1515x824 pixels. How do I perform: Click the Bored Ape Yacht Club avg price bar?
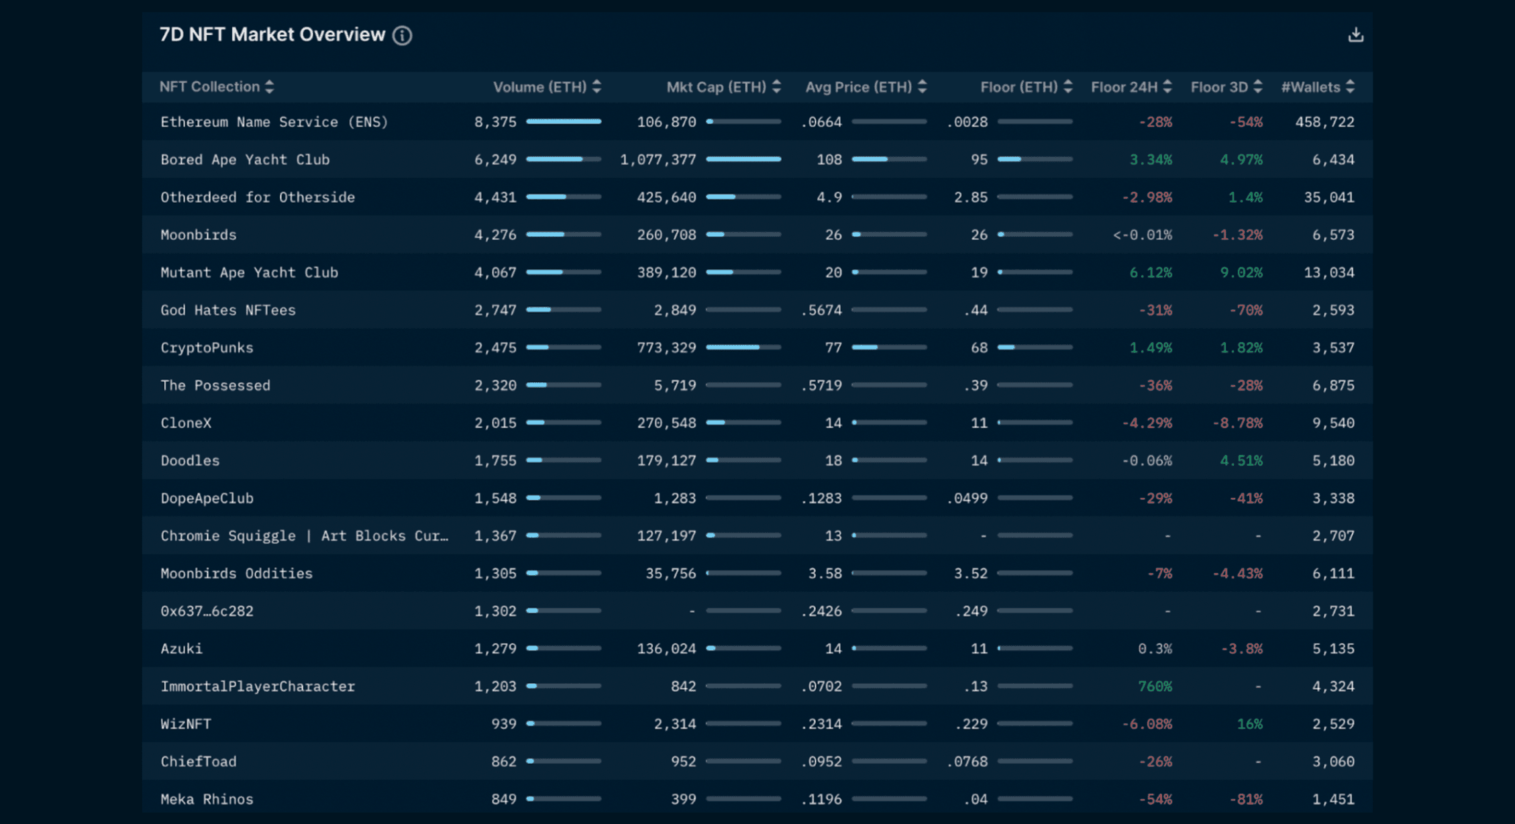pos(889,159)
